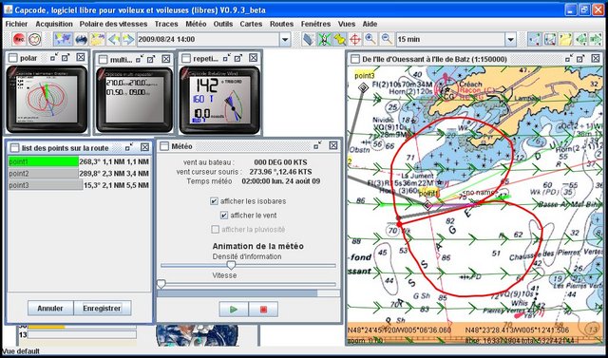Click afficher la pluviosité checkbox
The image size is (608, 358).
coord(216,230)
